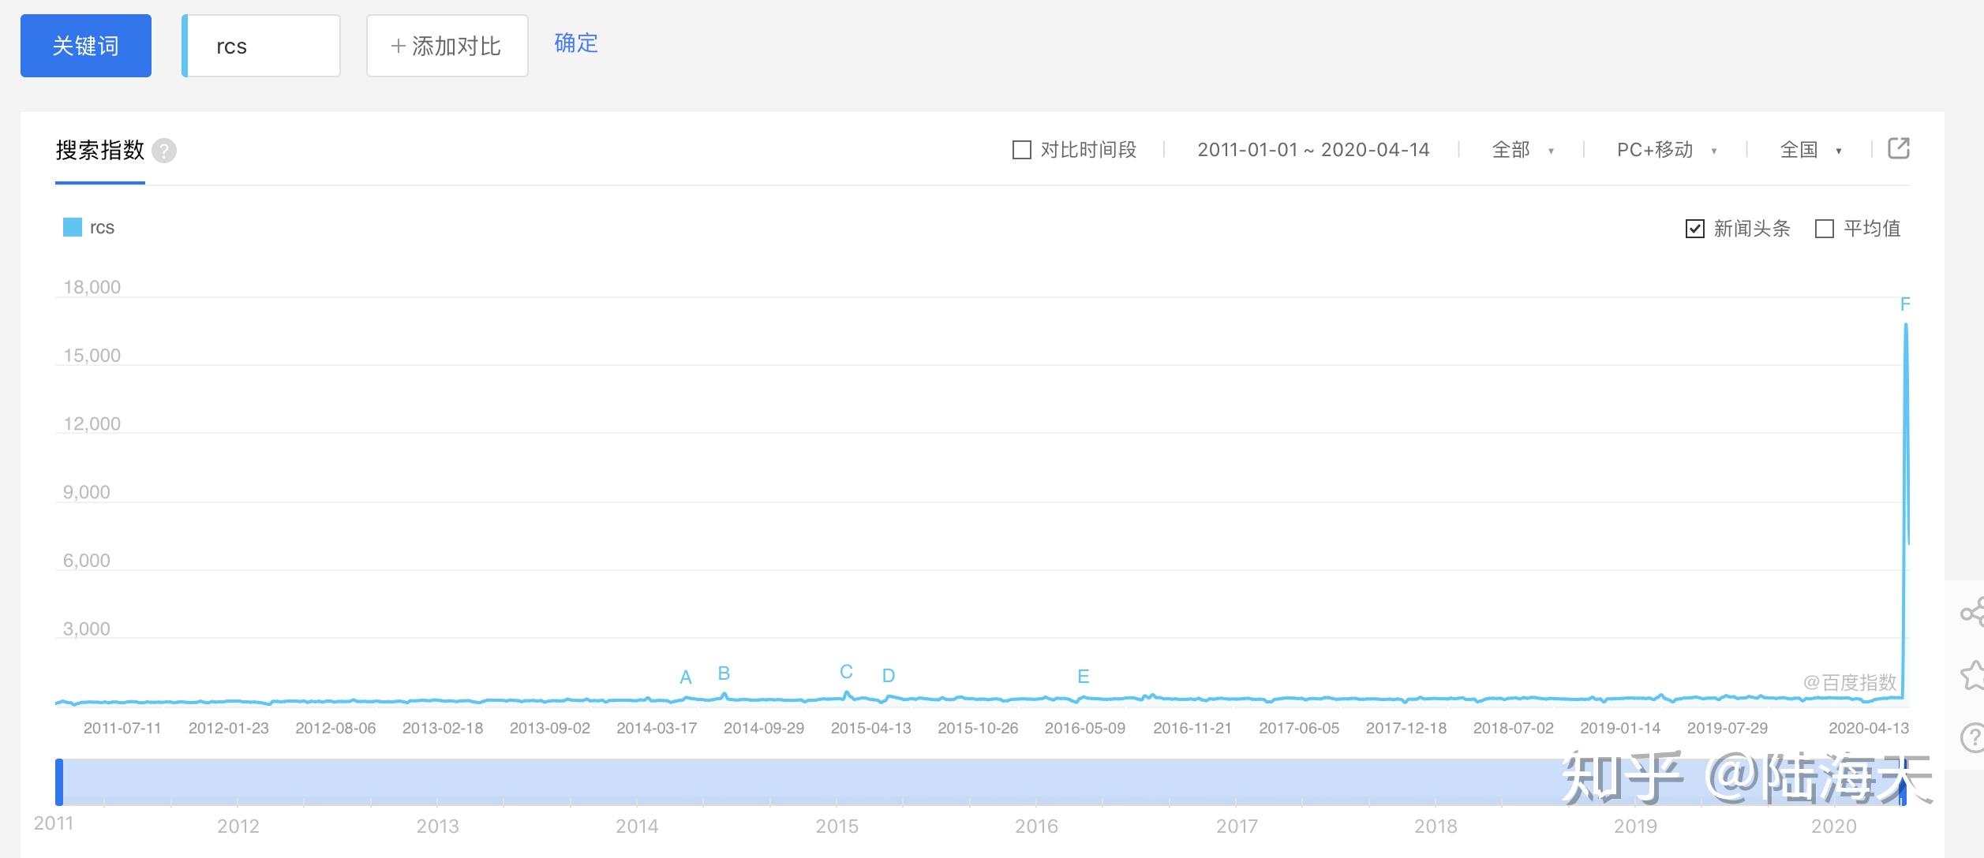This screenshot has height=858, width=1984.
Task: Open the PC+移动 dropdown
Action: (1664, 149)
